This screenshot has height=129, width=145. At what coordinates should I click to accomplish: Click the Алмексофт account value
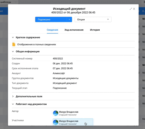(x=59, y=73)
